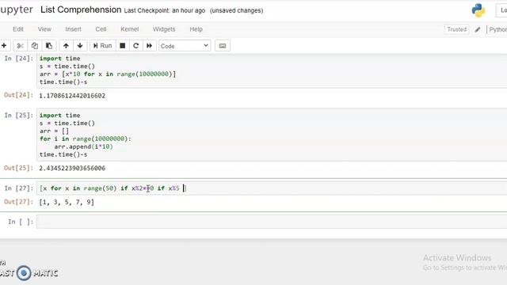Viewport: 507px width, 285px height.
Task: Open the cell type Code dropdown
Action: tap(185, 46)
